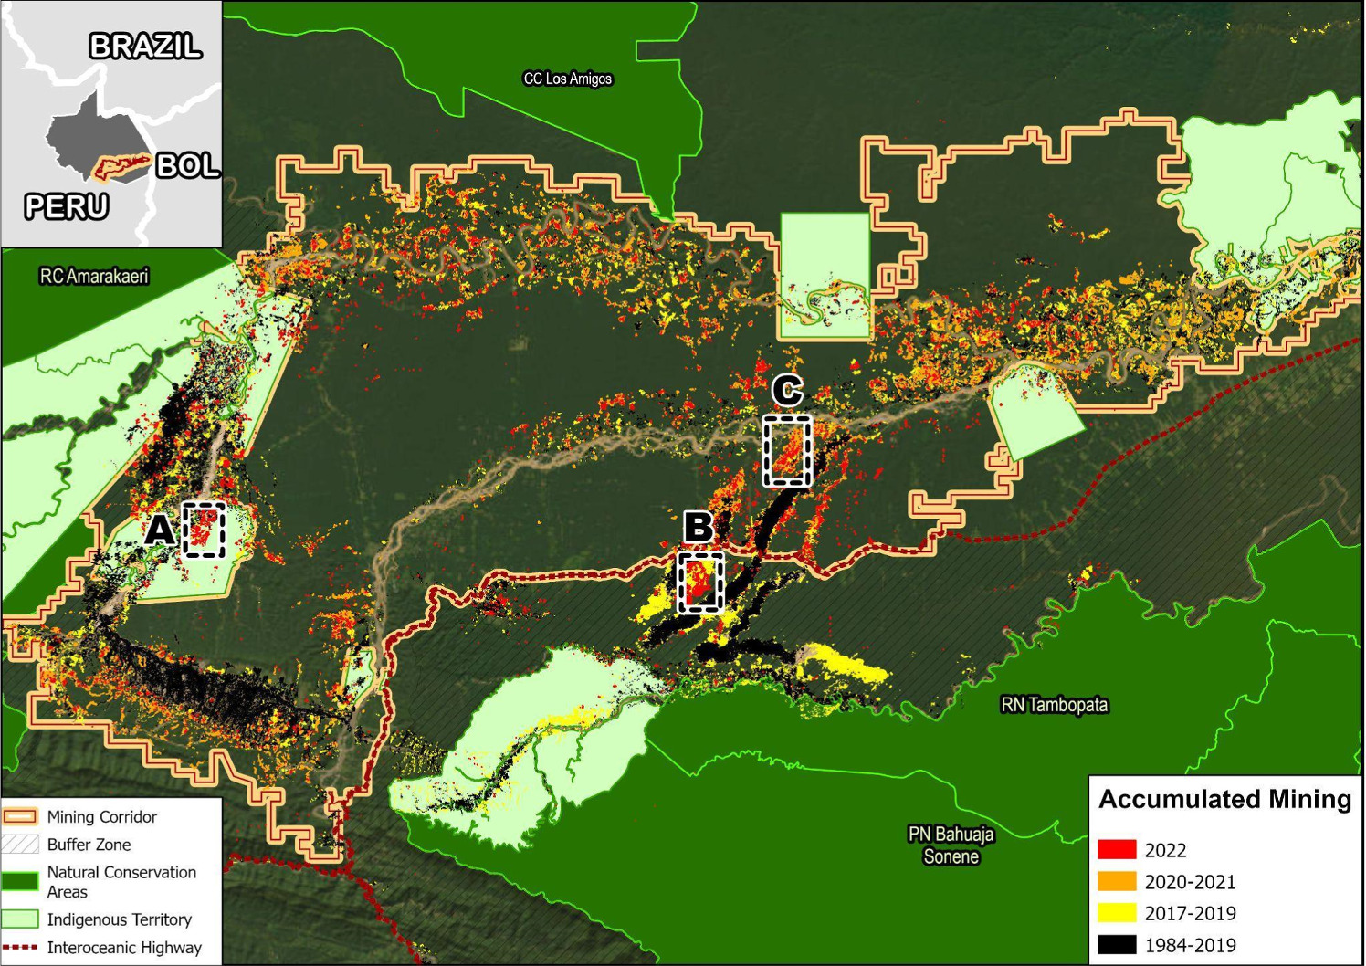Viewport: 1366px width, 966px height.
Task: Click the "BOL" label in the inset map
Action: click(x=188, y=165)
